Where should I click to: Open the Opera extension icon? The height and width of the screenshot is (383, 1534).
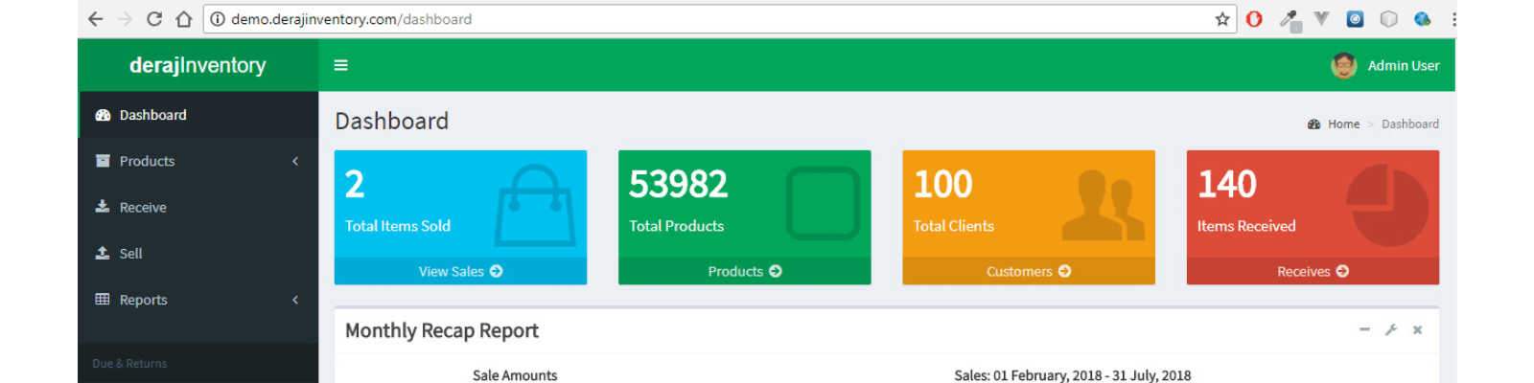point(1254,19)
